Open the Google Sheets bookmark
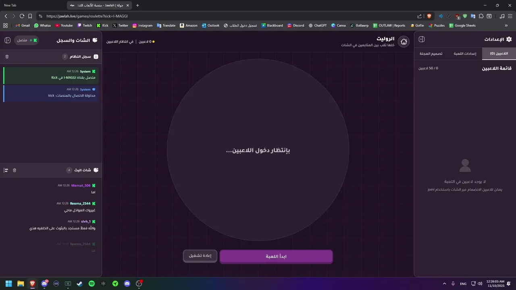The image size is (516, 290). coord(462,25)
